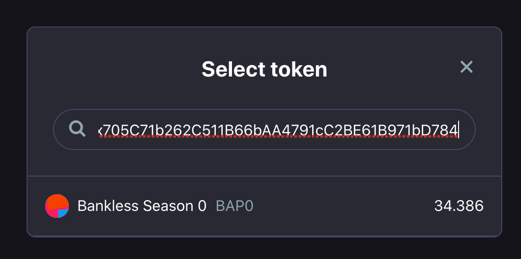Screen dimensions: 521x259
Task: Click the pink portion of Bankless logo
Action: point(51,212)
